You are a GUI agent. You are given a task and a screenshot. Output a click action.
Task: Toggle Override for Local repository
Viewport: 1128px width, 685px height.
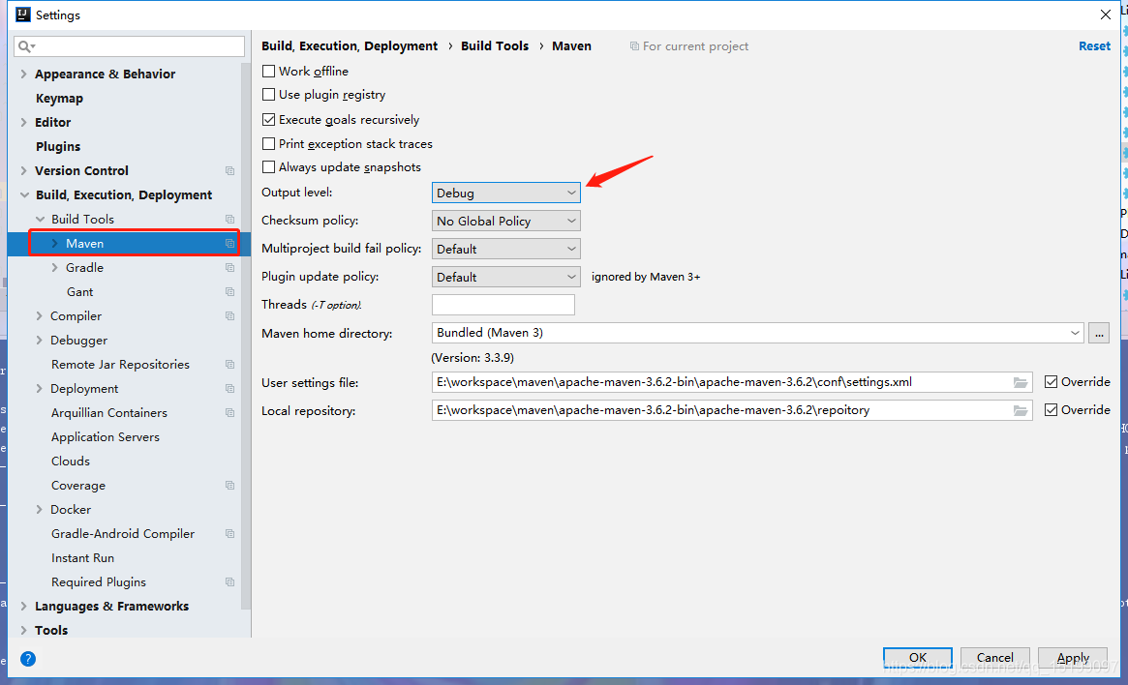[x=1052, y=409]
